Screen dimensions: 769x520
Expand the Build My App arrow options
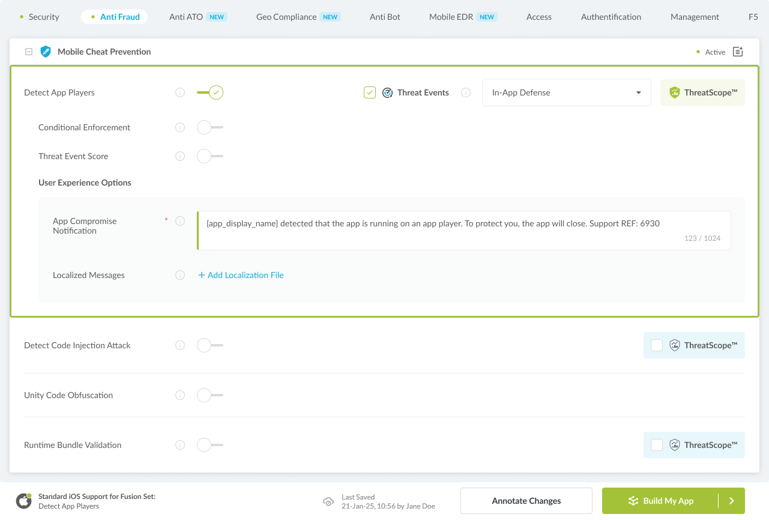pyautogui.click(x=731, y=501)
